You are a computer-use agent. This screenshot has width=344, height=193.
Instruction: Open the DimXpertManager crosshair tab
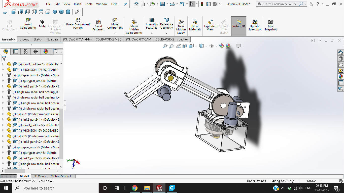(x=36, y=52)
